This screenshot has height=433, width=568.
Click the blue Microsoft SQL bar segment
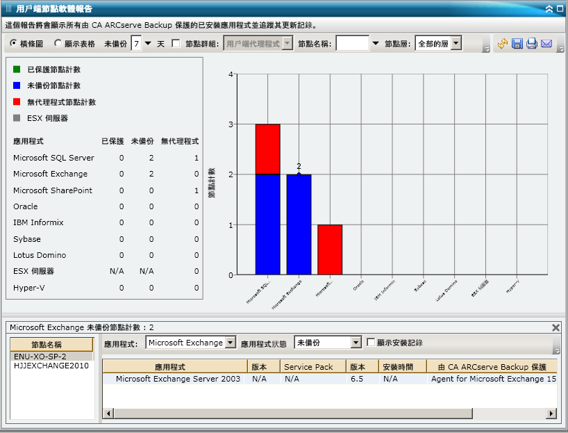pyautogui.click(x=268, y=224)
